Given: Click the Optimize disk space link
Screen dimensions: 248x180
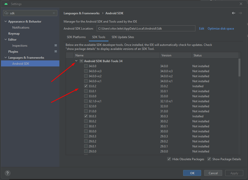Looking at the screenshot, I should point(221,29).
